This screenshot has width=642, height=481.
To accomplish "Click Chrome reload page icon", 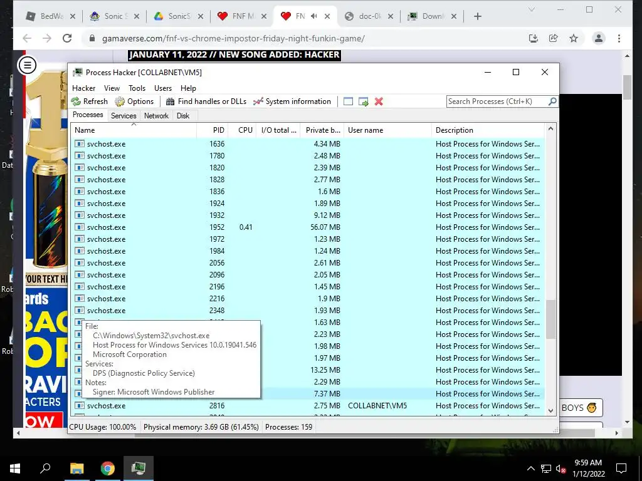I will (67, 38).
